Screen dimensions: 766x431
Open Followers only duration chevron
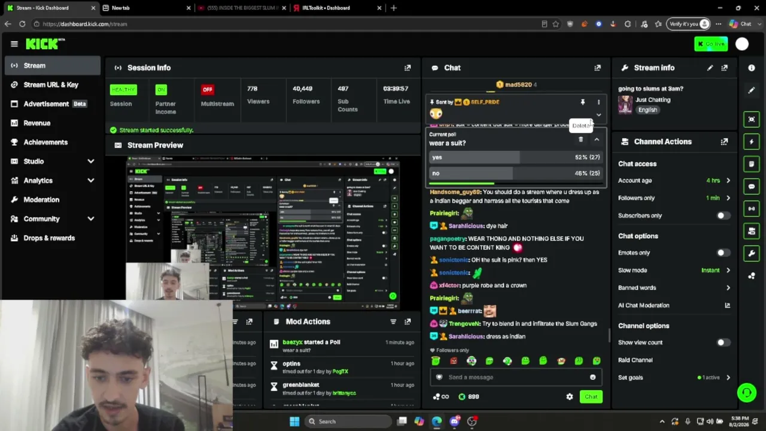(x=728, y=198)
